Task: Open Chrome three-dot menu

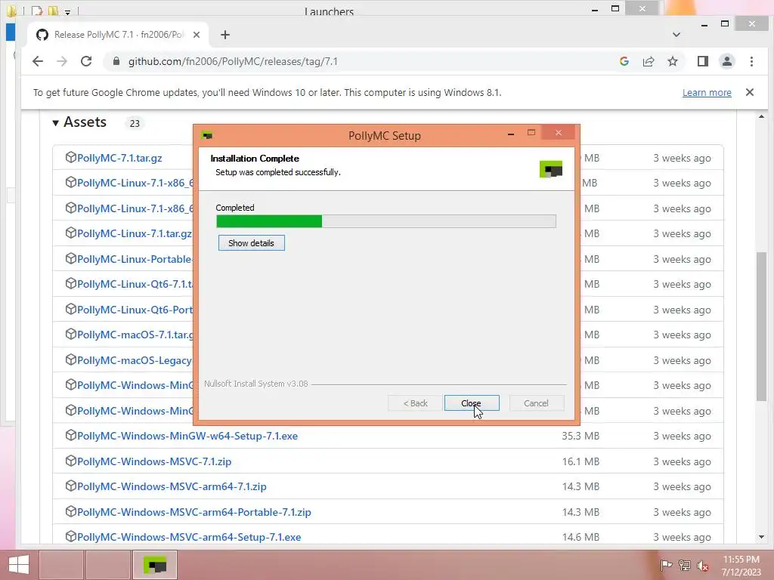Action: [x=751, y=61]
